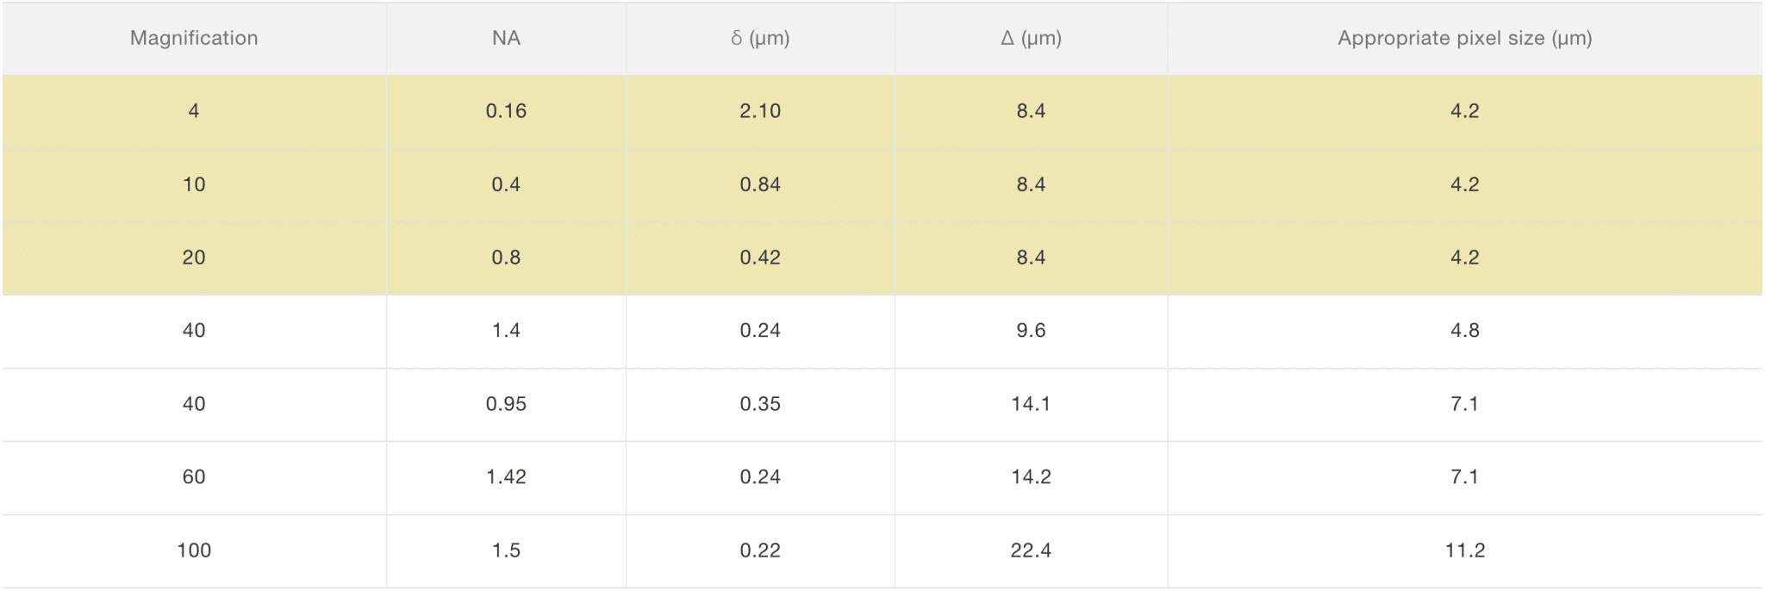The height and width of the screenshot is (591, 1765).
Task: Click NA value 1.4
Action: 506,331
